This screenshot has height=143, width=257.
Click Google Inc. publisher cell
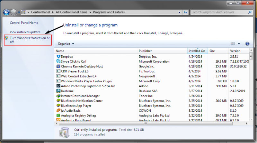pos(146,67)
